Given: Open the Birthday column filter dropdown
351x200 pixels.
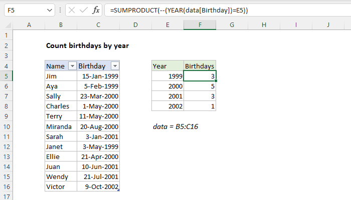Looking at the screenshot, I should [x=115, y=66].
